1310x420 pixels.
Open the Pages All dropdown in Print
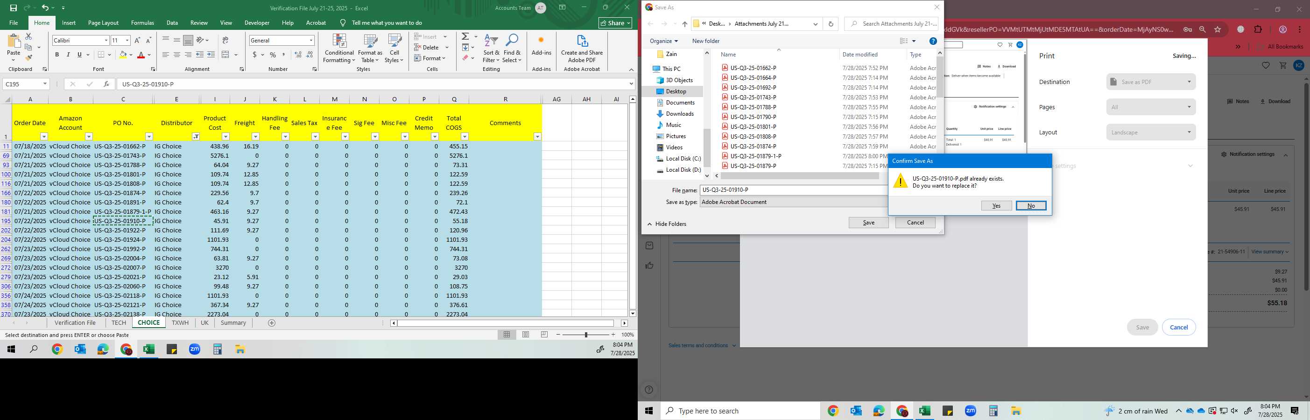pos(1151,107)
